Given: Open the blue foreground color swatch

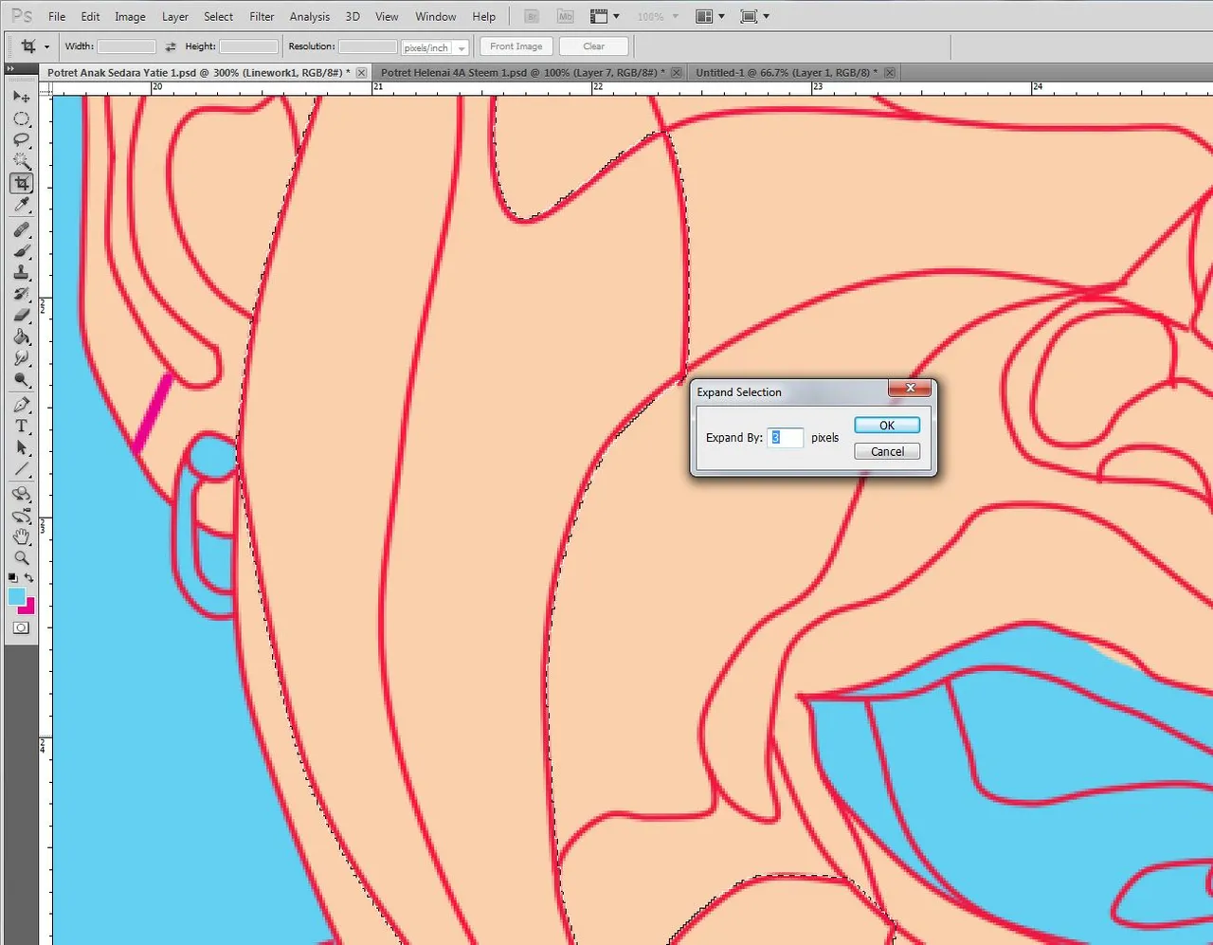Looking at the screenshot, I should (x=16, y=595).
